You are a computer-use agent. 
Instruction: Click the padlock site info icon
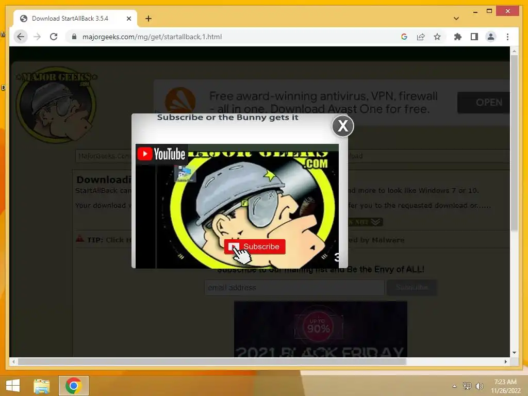click(x=74, y=37)
